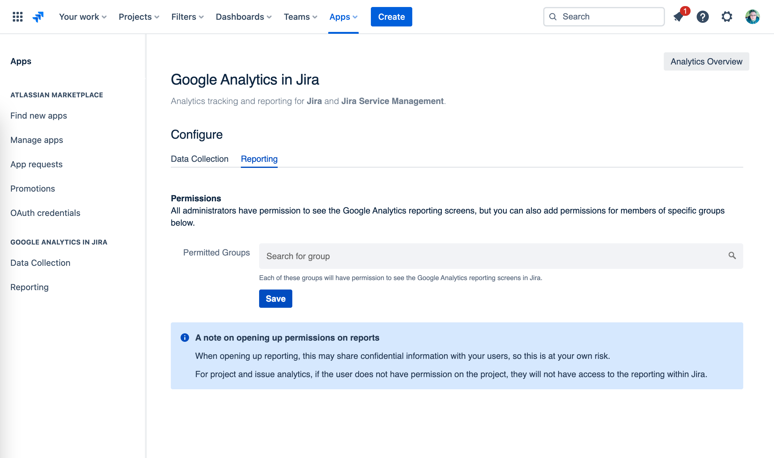Open the settings gear icon
This screenshot has height=458, width=774.
coord(727,17)
